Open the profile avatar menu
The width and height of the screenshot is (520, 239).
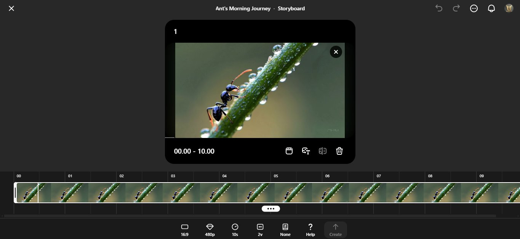[509, 8]
